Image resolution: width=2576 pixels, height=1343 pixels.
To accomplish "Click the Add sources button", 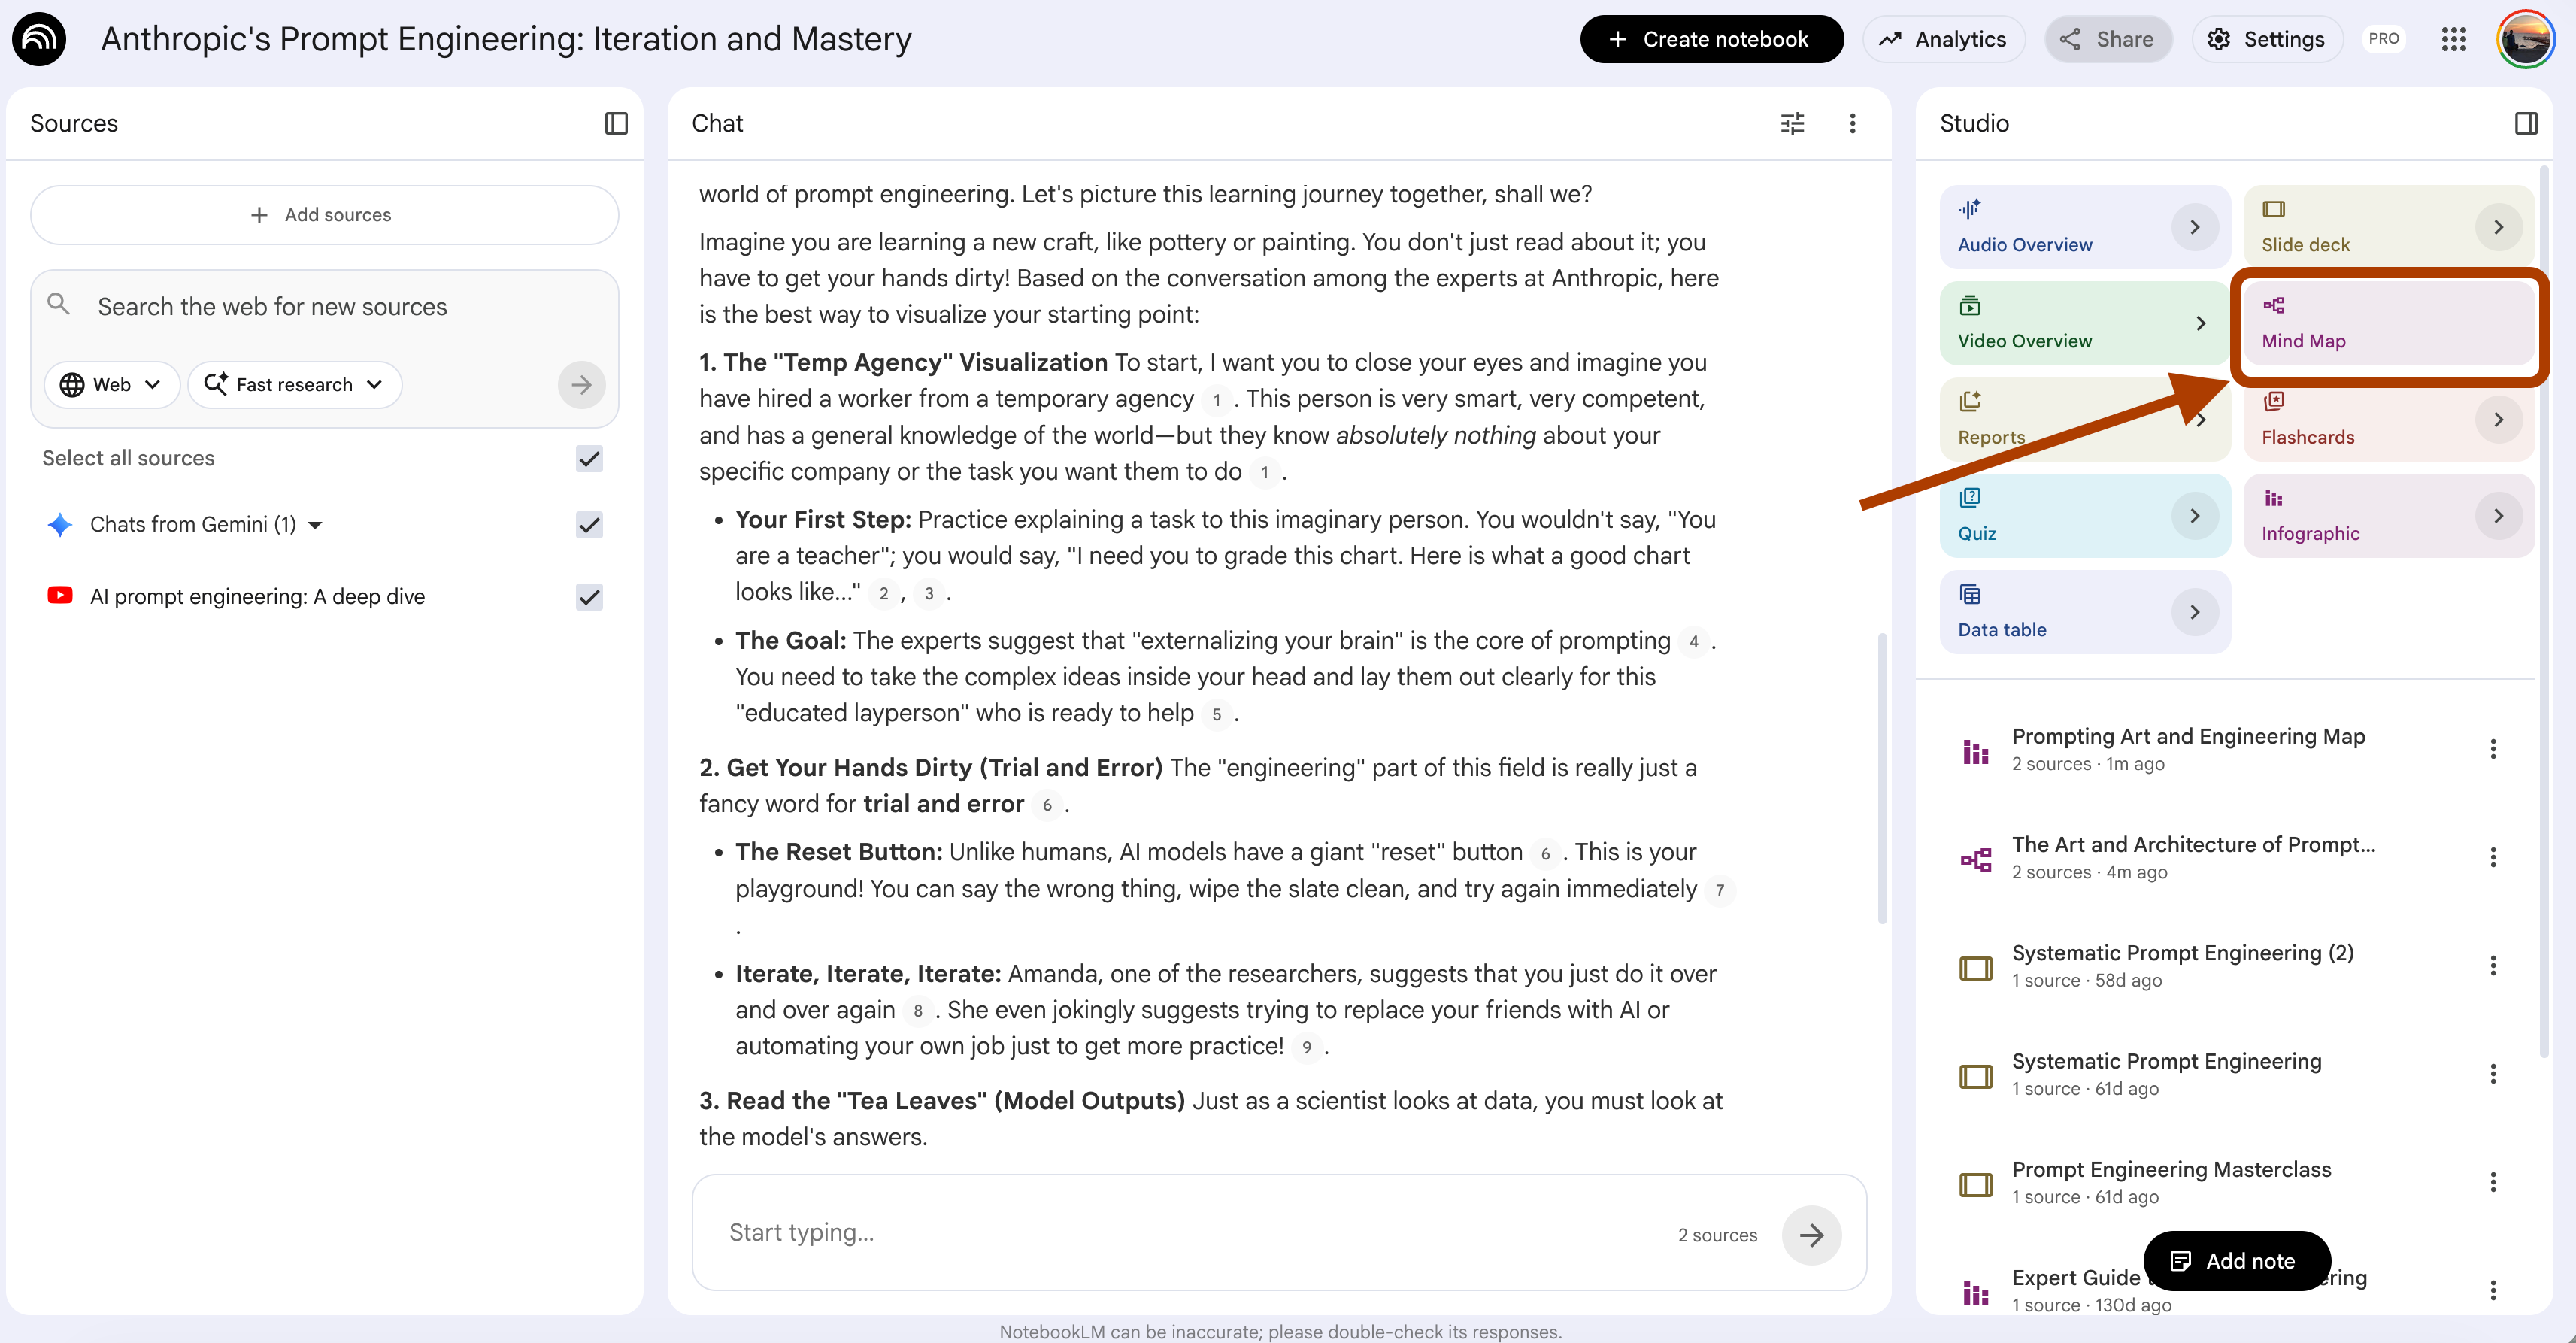I will pos(324,215).
